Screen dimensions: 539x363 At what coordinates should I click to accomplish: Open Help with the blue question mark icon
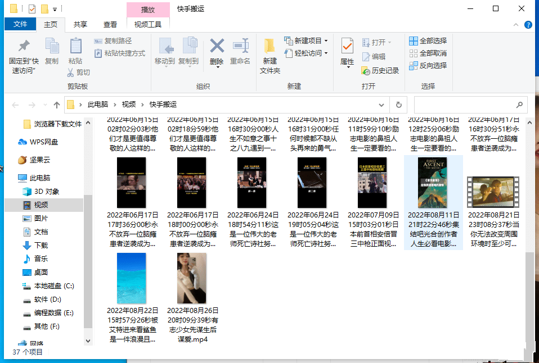pos(528,25)
